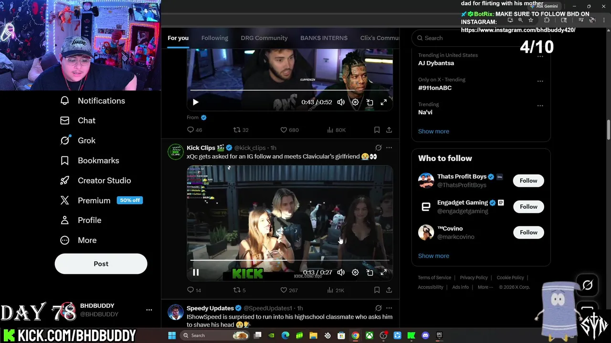Screen dimensions: 611x343
Task: Open Bookmarks in the sidebar
Action: [x=89, y=161]
